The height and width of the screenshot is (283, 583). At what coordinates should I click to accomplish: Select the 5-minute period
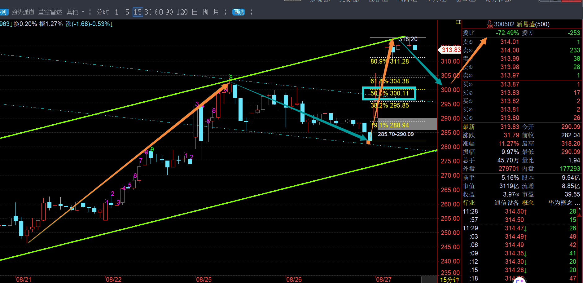point(127,12)
